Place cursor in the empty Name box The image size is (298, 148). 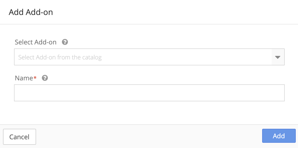(149, 93)
